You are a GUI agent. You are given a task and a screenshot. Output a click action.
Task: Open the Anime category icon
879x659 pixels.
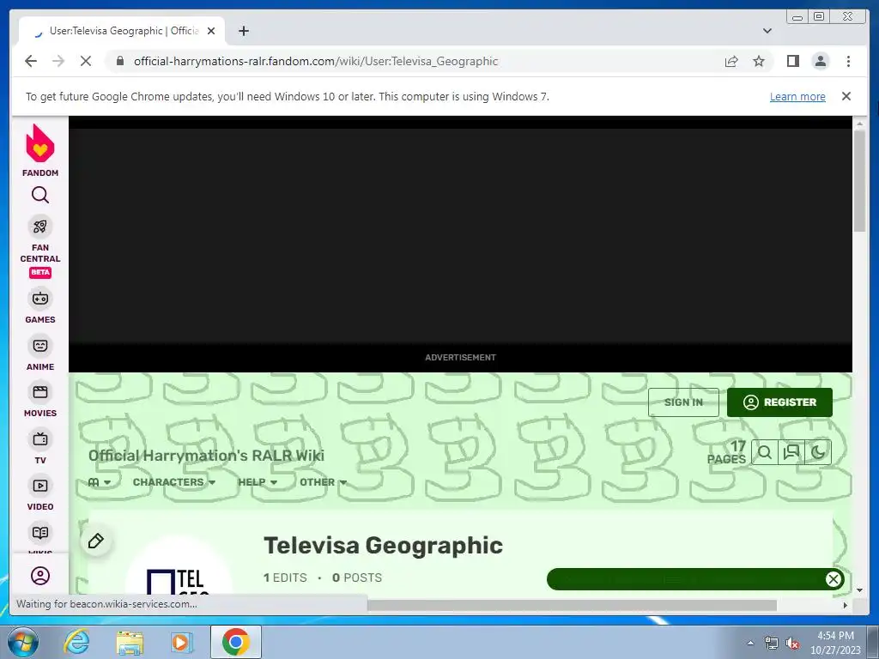39,346
